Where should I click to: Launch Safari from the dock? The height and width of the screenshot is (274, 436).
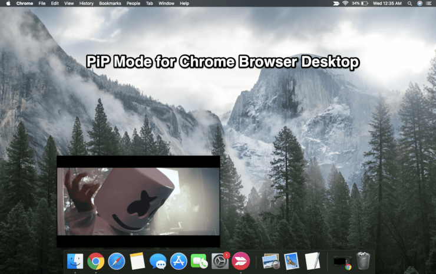[117, 261]
